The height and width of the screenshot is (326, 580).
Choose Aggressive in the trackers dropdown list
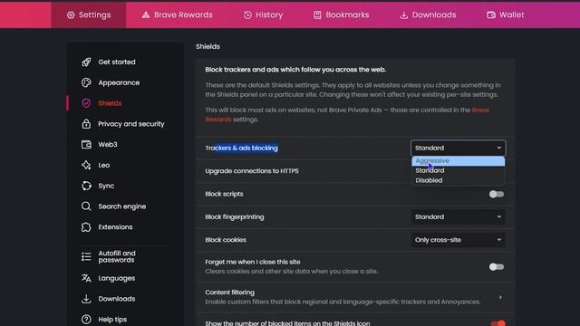pyautogui.click(x=459, y=161)
